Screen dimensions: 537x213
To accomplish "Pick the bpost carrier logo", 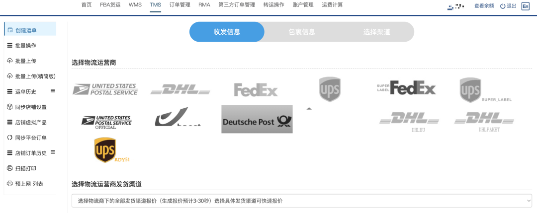I will [178, 117].
